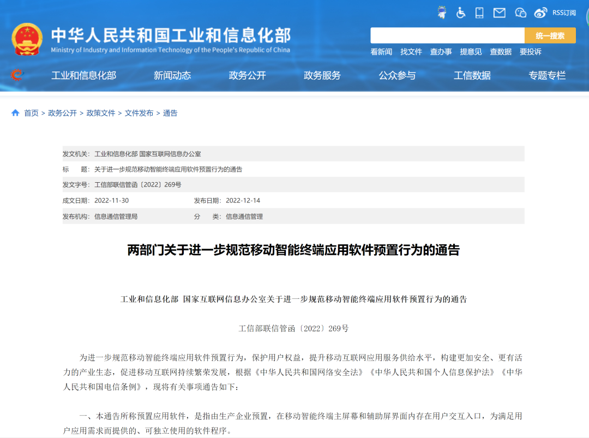Select the 公众参与 menu item

[x=397, y=76]
